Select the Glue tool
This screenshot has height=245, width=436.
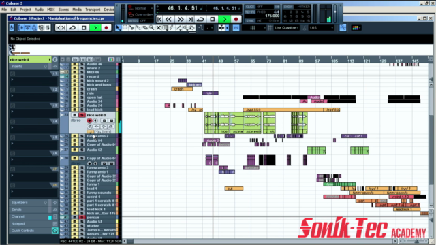pyautogui.click(x=138, y=28)
